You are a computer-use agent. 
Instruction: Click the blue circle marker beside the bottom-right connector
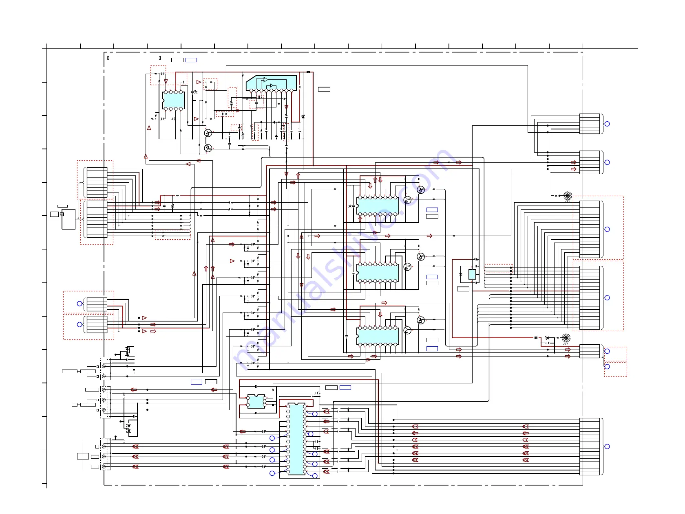pos(607,446)
